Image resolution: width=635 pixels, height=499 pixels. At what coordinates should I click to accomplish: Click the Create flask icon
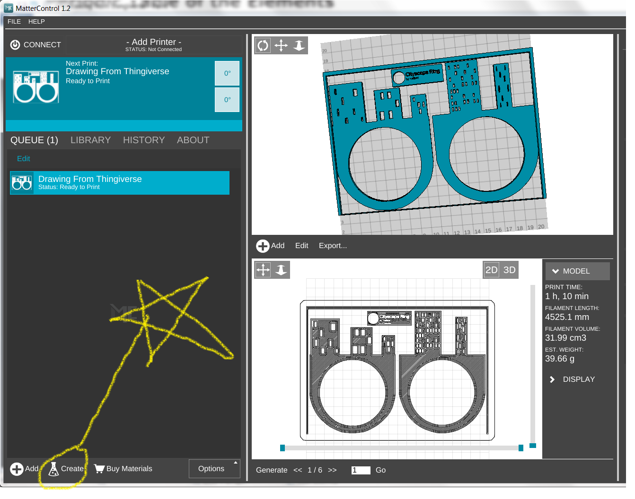54,469
